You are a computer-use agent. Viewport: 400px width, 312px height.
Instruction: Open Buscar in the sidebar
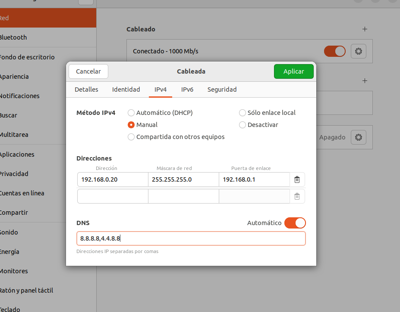click(x=33, y=115)
